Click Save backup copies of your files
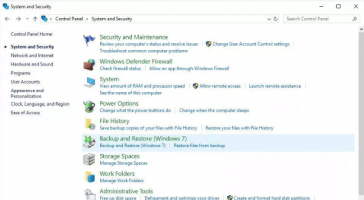The image size is (364, 200). (x=148, y=128)
